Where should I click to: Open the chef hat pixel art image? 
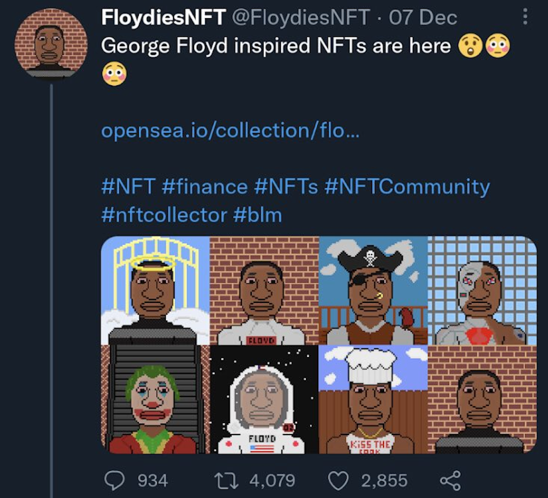(373, 399)
